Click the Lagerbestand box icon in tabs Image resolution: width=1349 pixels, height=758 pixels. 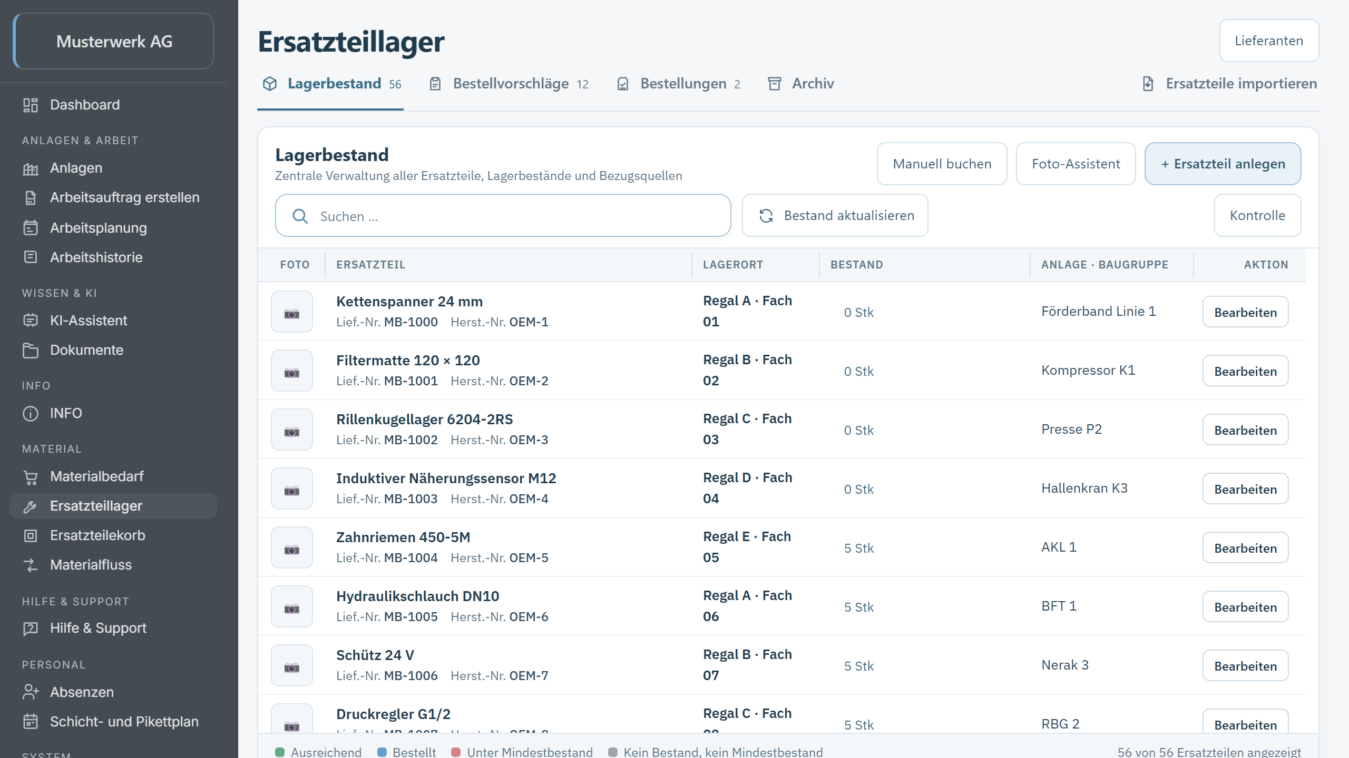(x=270, y=84)
